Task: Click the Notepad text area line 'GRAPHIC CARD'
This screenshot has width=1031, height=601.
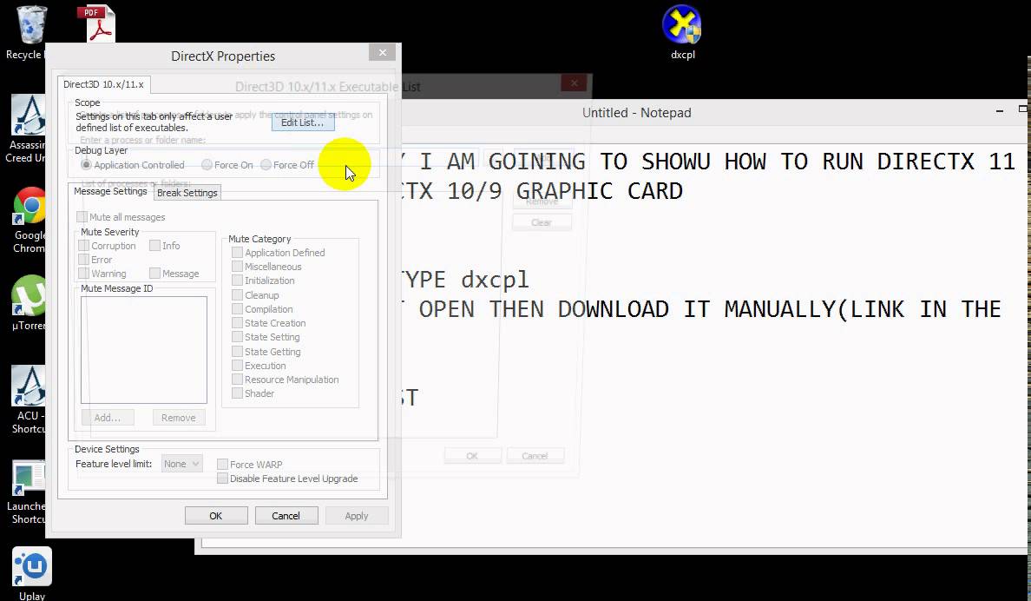Action: click(599, 191)
